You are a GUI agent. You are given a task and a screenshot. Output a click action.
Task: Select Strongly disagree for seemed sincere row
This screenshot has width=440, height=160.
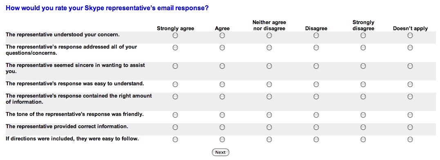[363, 67]
